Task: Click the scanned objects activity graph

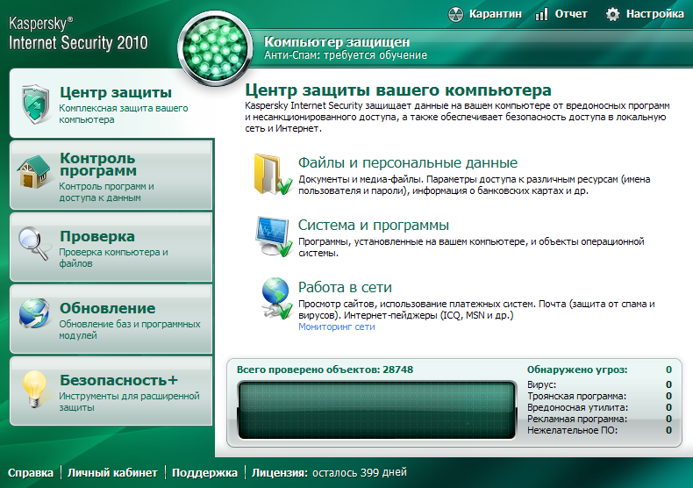Action: pos(377,410)
